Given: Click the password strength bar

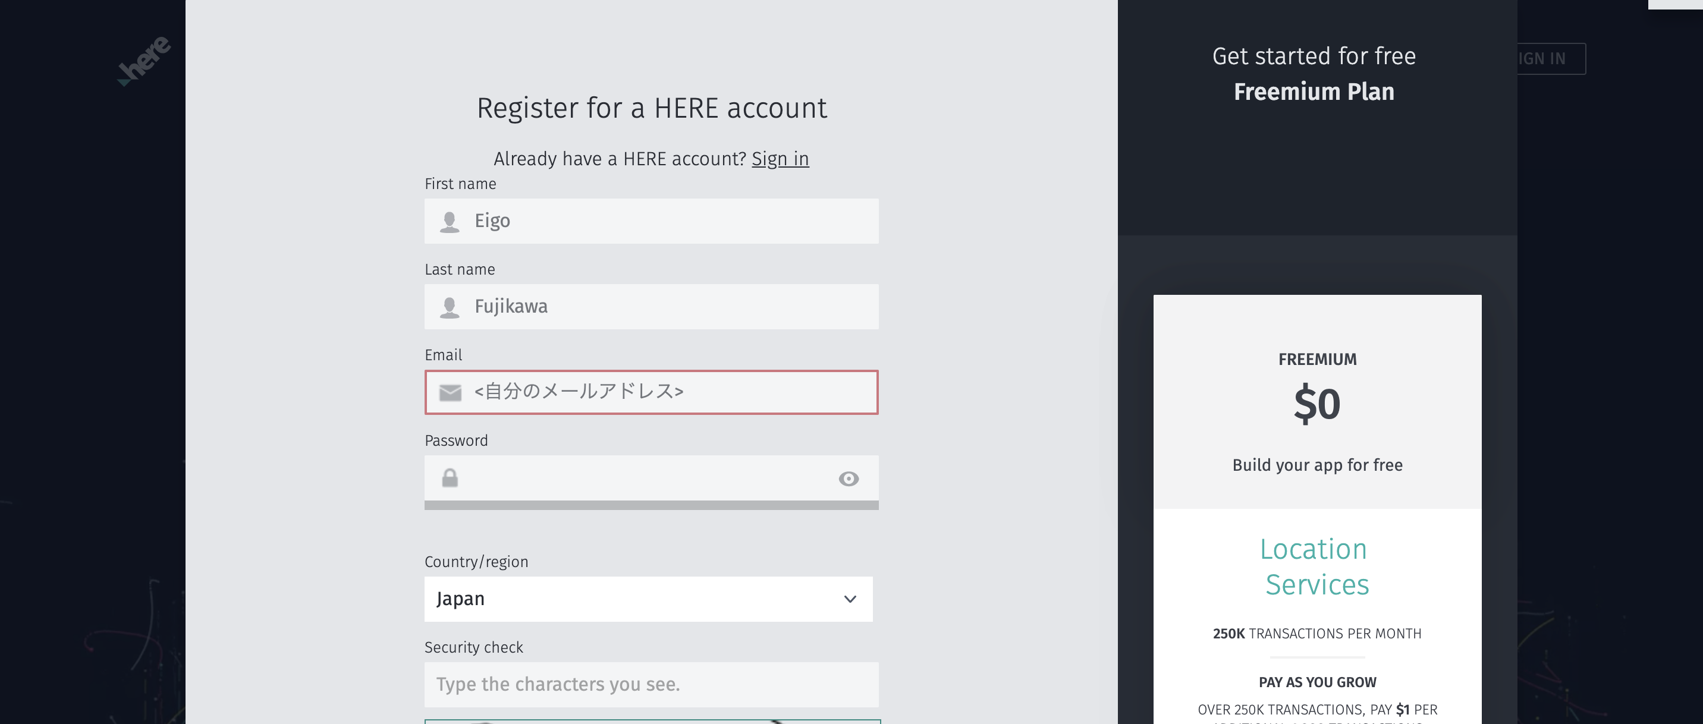Looking at the screenshot, I should click(651, 505).
